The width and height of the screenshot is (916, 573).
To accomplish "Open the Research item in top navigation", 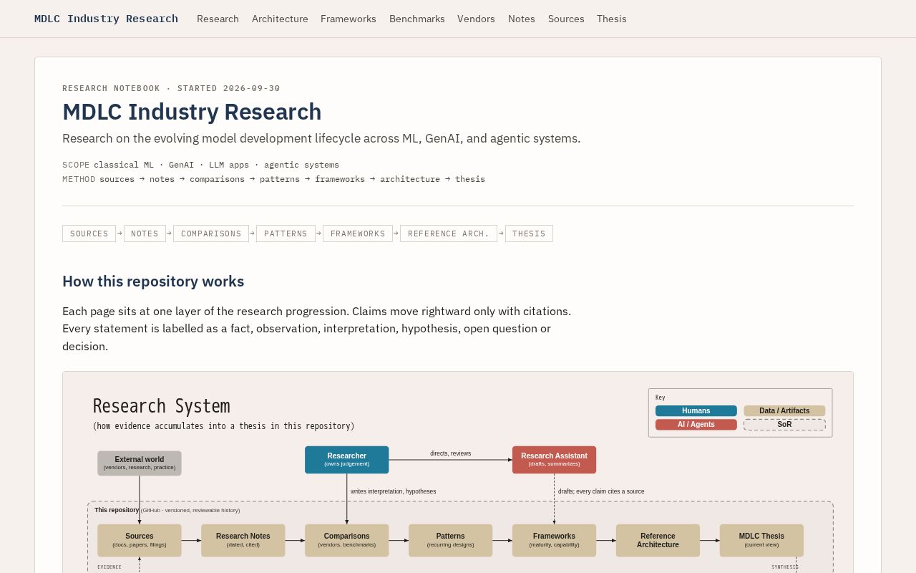I will point(218,19).
